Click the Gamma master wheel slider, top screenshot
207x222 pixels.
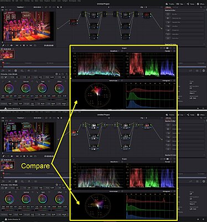click(x=25, y=99)
